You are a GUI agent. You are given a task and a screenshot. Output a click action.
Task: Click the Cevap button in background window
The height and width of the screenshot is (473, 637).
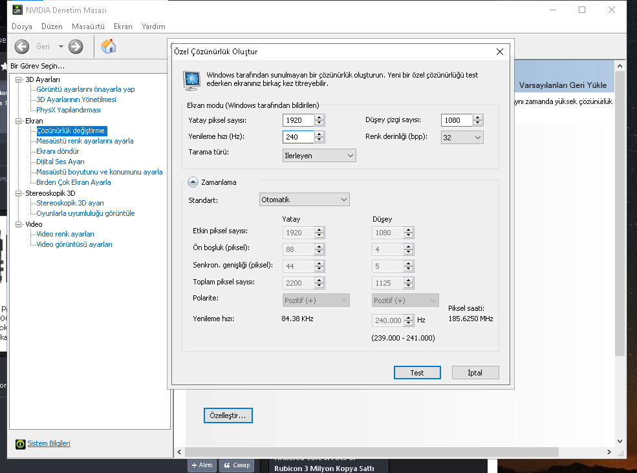pos(237,465)
